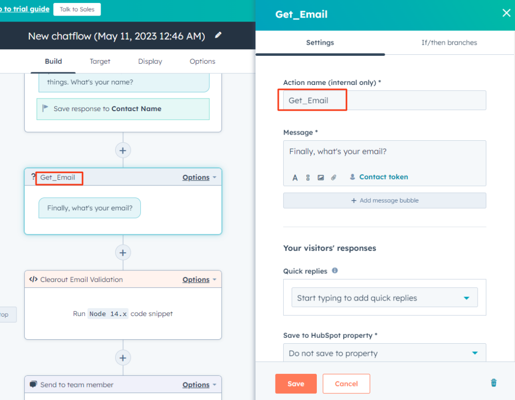
Task: Open the Target tab
Action: click(x=100, y=61)
